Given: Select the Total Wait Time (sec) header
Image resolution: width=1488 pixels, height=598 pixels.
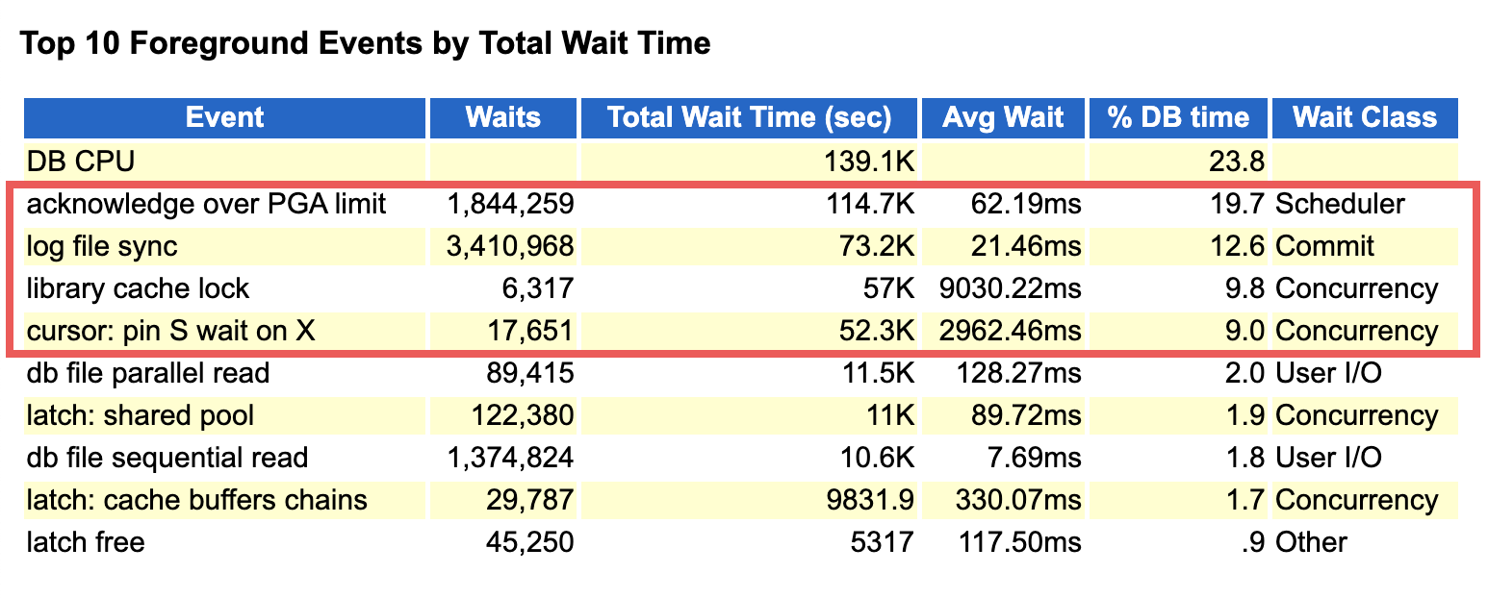Looking at the screenshot, I should coord(749,118).
